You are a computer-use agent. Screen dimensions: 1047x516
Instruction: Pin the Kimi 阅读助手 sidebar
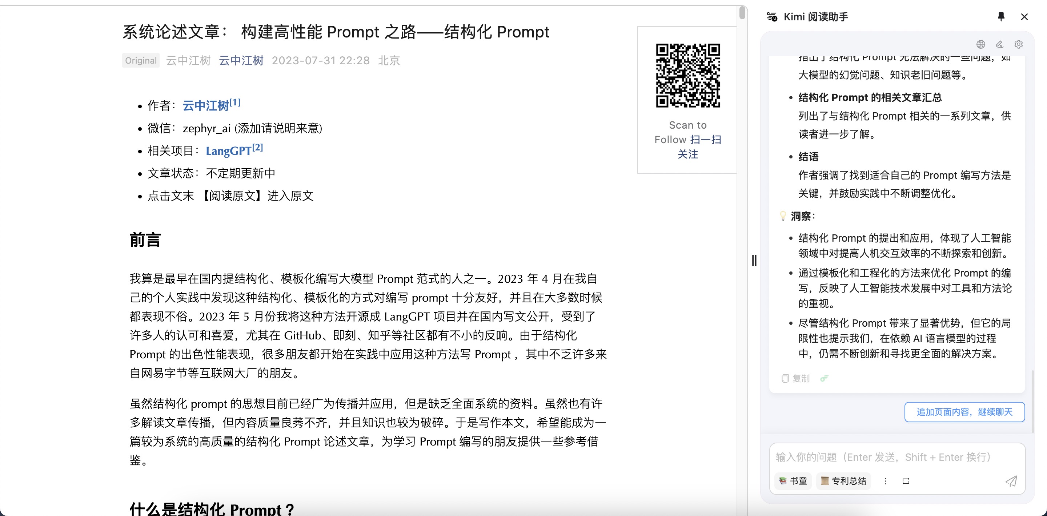pyautogui.click(x=1001, y=17)
